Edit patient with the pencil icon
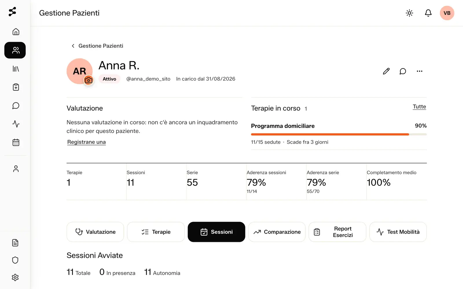463x289 pixels. (x=386, y=71)
